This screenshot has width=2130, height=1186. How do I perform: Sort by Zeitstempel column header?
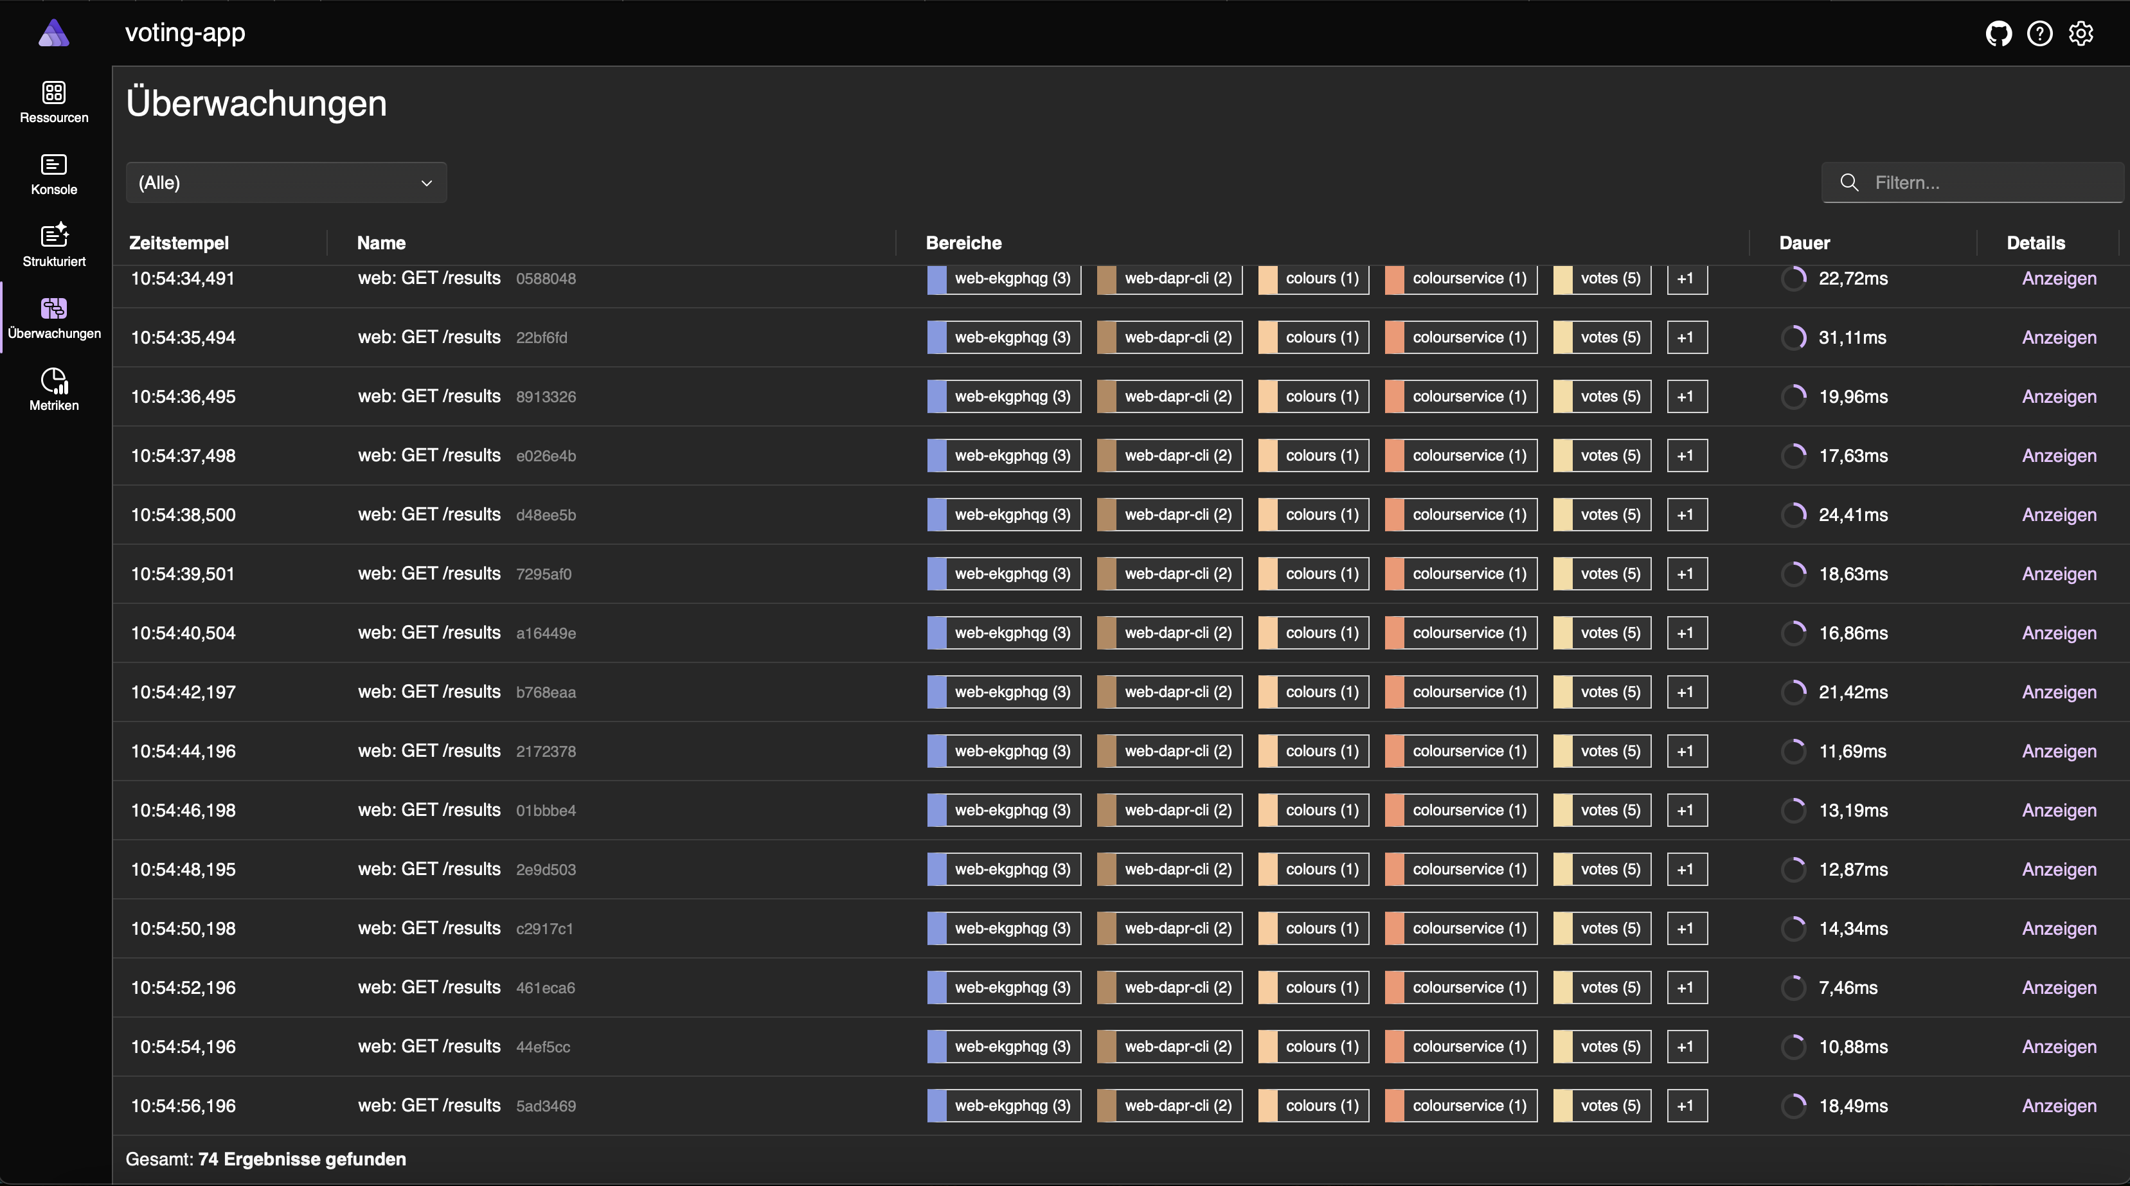click(x=179, y=243)
